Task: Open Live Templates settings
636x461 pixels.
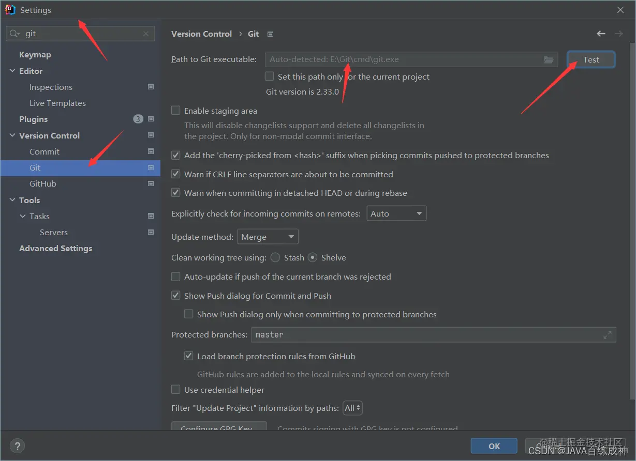Action: [x=57, y=103]
